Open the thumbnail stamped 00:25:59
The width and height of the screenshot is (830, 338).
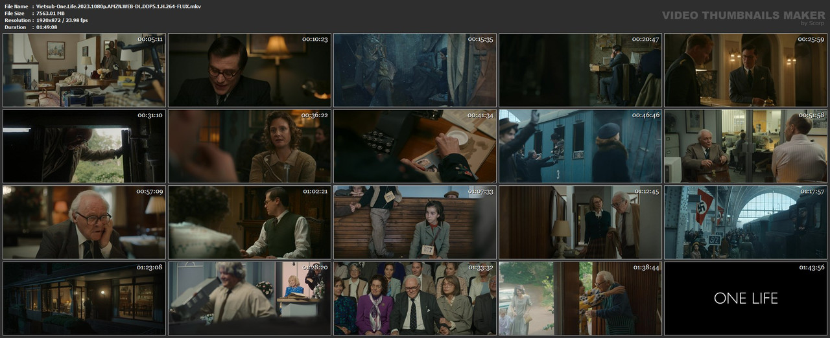746,70
